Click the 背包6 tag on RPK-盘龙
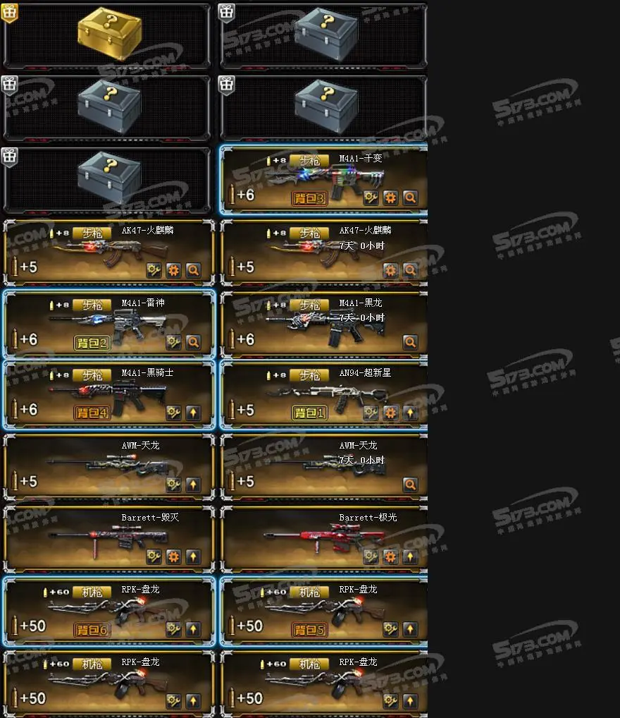620x718 pixels. (92, 630)
